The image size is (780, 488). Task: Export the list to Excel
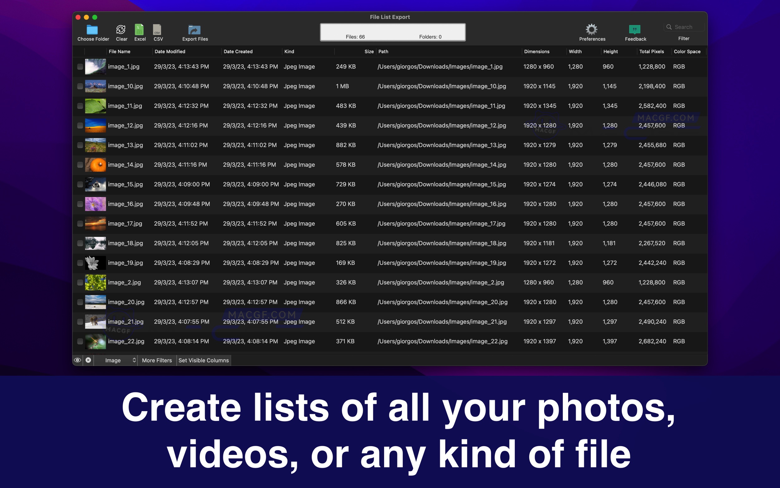pos(139,30)
